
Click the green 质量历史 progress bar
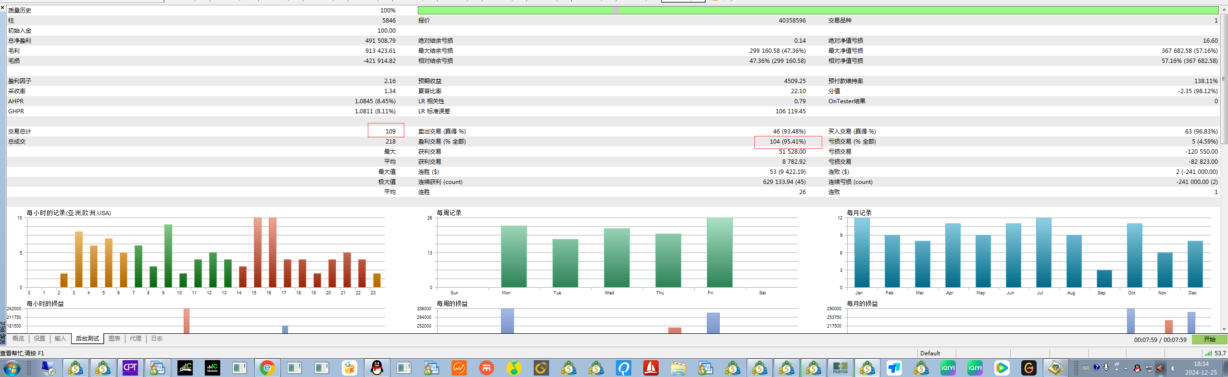[818, 10]
